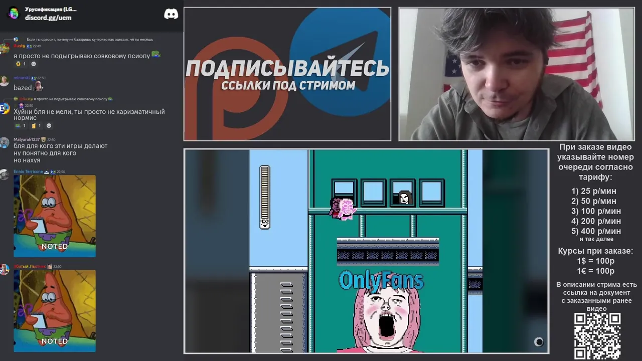Click the 400 р/мин tariff line
This screenshot has height=361, width=642.
(596, 231)
